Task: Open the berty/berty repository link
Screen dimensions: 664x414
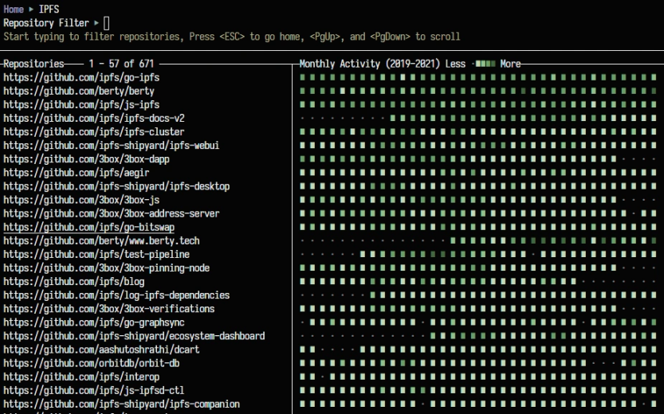Action: [x=79, y=91]
